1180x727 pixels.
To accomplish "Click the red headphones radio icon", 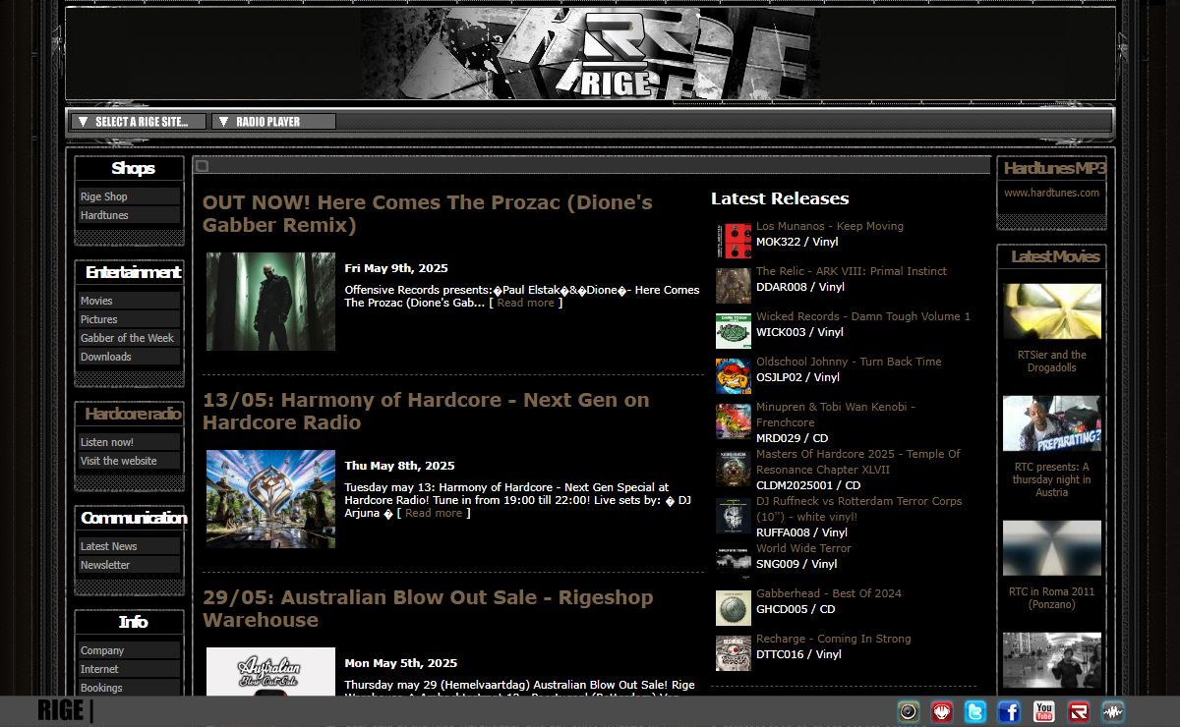I will [942, 712].
